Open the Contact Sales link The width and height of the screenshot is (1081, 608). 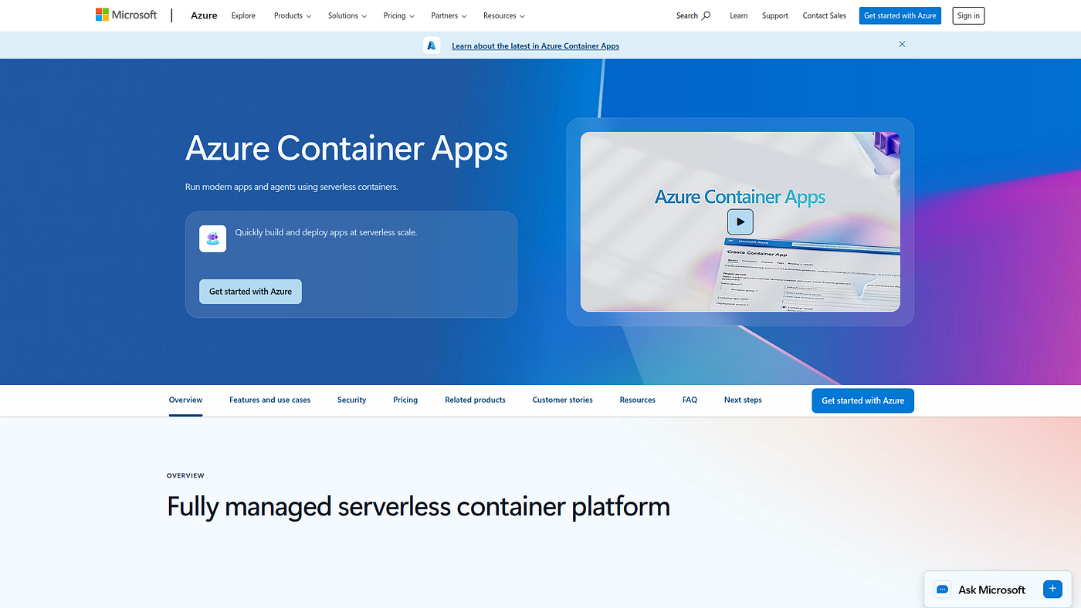(825, 15)
